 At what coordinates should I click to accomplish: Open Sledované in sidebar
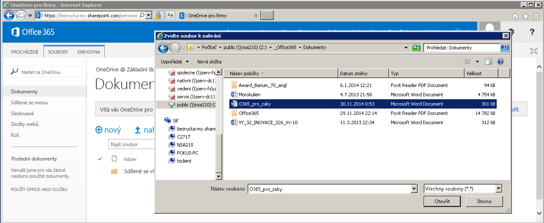[x=22, y=114]
